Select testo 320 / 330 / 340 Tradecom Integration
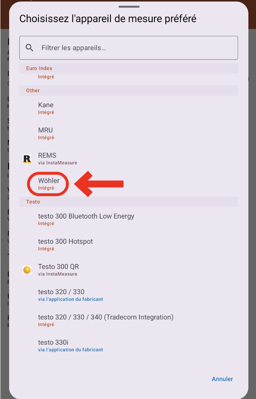256x399 pixels. pos(129,320)
